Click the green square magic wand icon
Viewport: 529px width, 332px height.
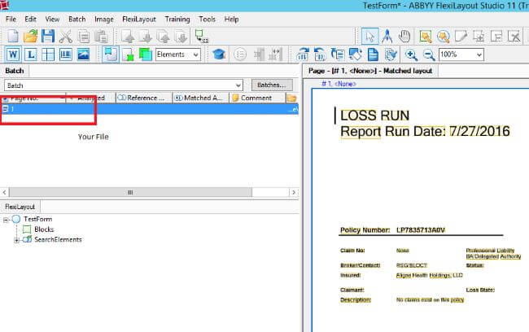pyautogui.click(x=426, y=36)
